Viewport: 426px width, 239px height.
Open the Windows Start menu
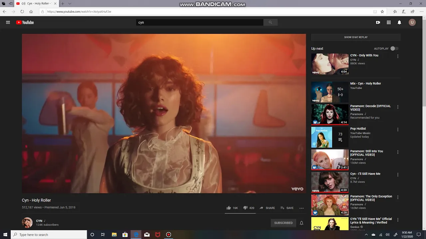pos(5,235)
